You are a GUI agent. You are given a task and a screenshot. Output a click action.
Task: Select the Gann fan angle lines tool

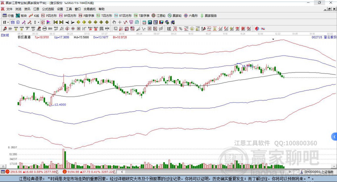pos(121,29)
